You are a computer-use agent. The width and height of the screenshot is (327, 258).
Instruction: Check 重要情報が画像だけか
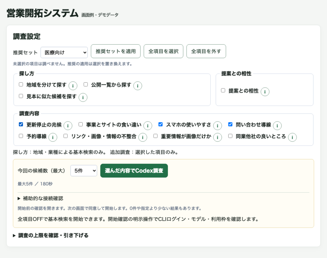coord(156,136)
